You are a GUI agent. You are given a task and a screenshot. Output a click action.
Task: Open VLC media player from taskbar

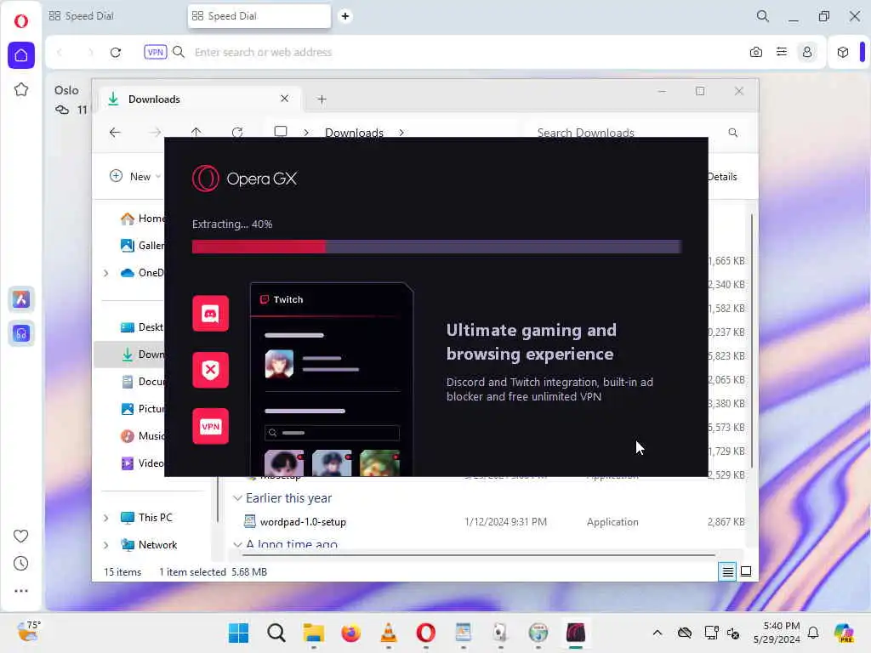(x=388, y=633)
